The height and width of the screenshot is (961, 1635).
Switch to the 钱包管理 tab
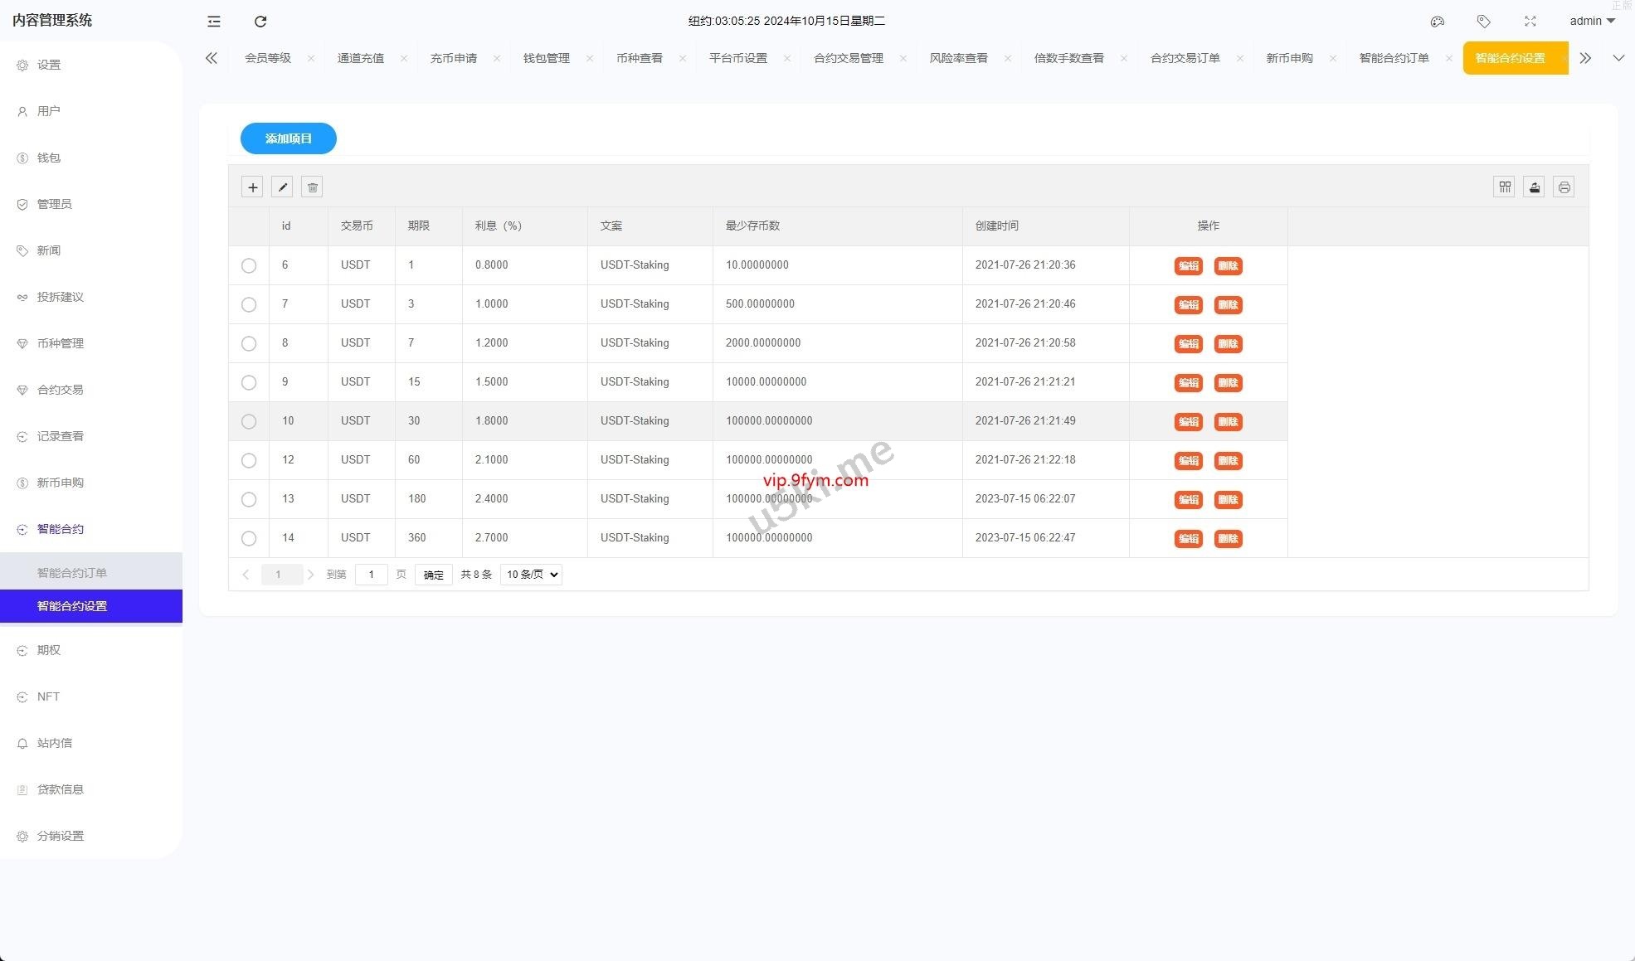coord(546,58)
